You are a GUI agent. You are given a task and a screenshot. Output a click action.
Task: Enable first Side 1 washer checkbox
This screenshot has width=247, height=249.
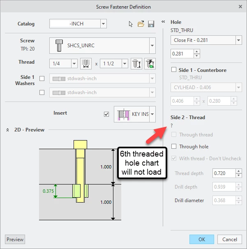[42, 78]
